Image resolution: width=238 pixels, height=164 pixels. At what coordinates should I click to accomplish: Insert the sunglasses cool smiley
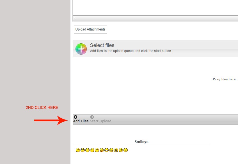(83, 150)
